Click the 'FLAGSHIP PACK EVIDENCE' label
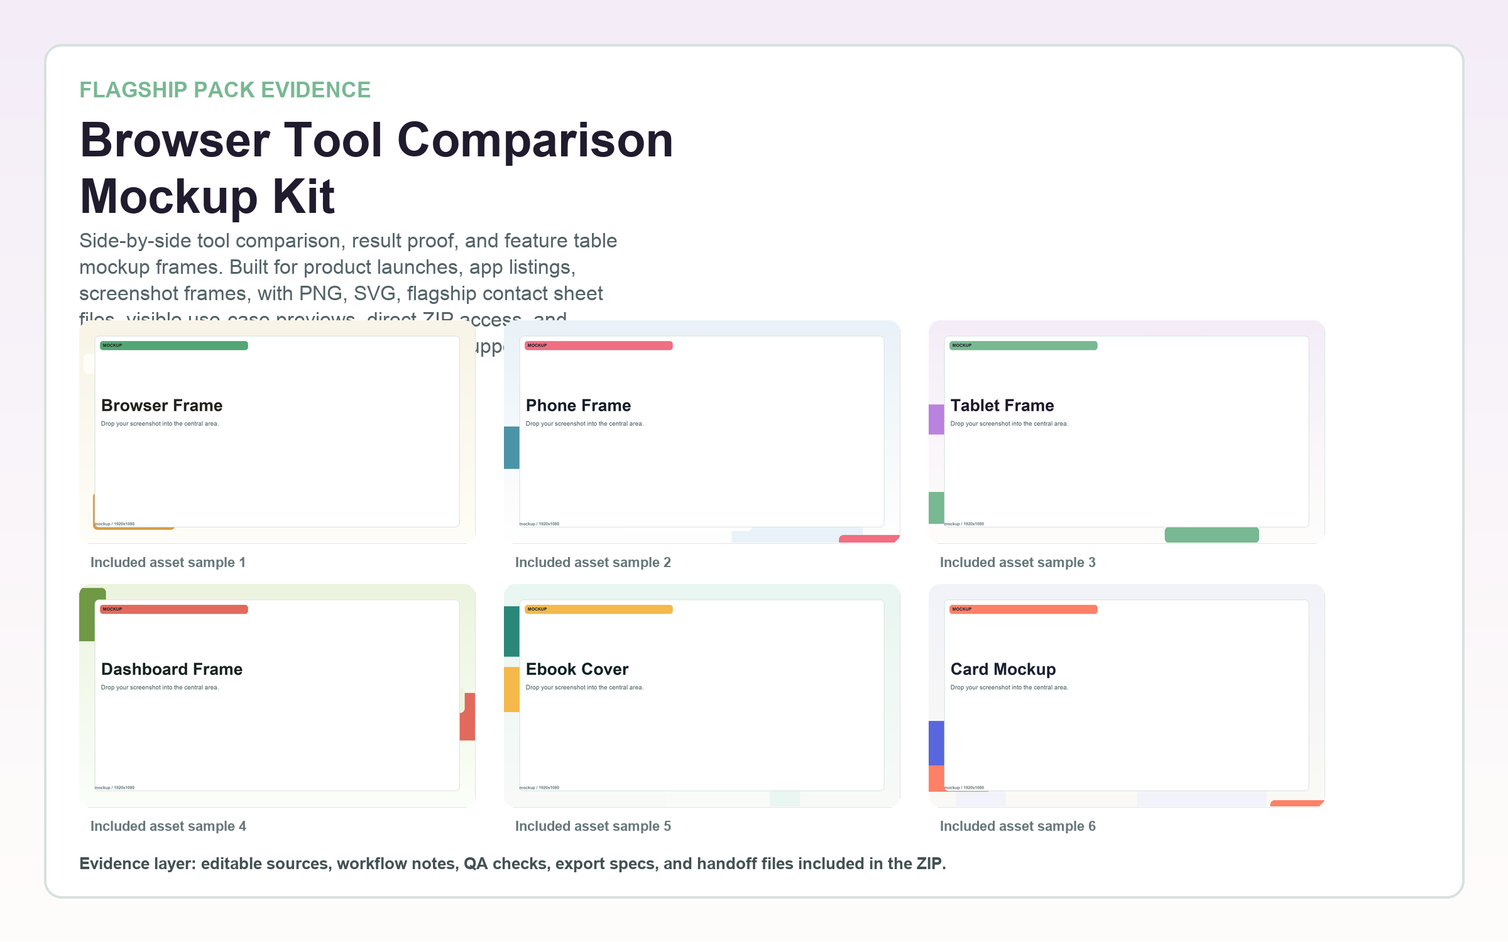 point(225,90)
